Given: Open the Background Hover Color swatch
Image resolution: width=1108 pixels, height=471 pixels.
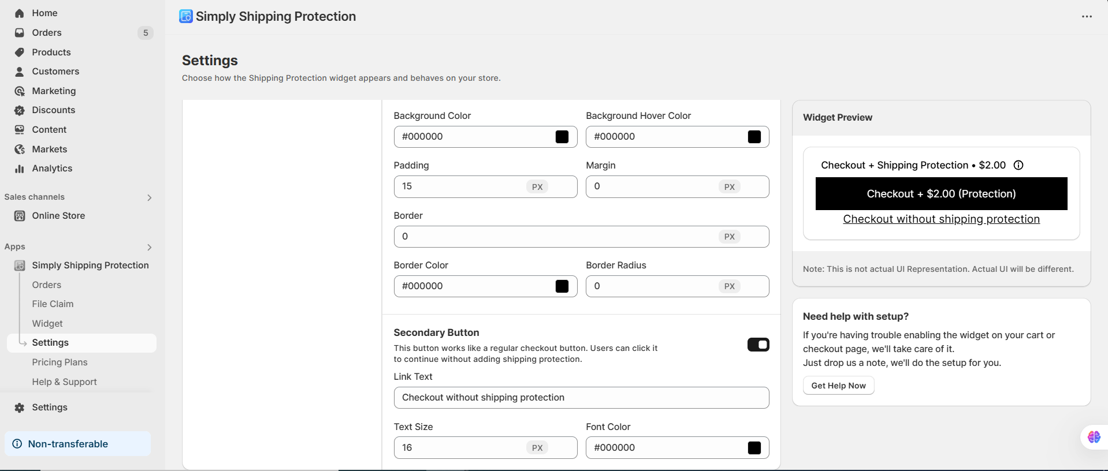Looking at the screenshot, I should pyautogui.click(x=754, y=137).
